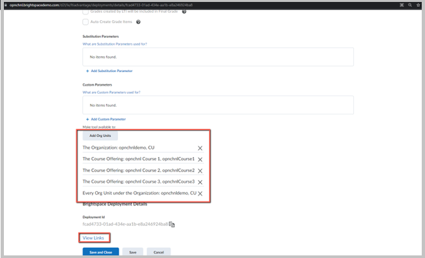Click the browser zoom magnifier icon
The width and height of the screenshot is (425, 258).
point(410,5)
